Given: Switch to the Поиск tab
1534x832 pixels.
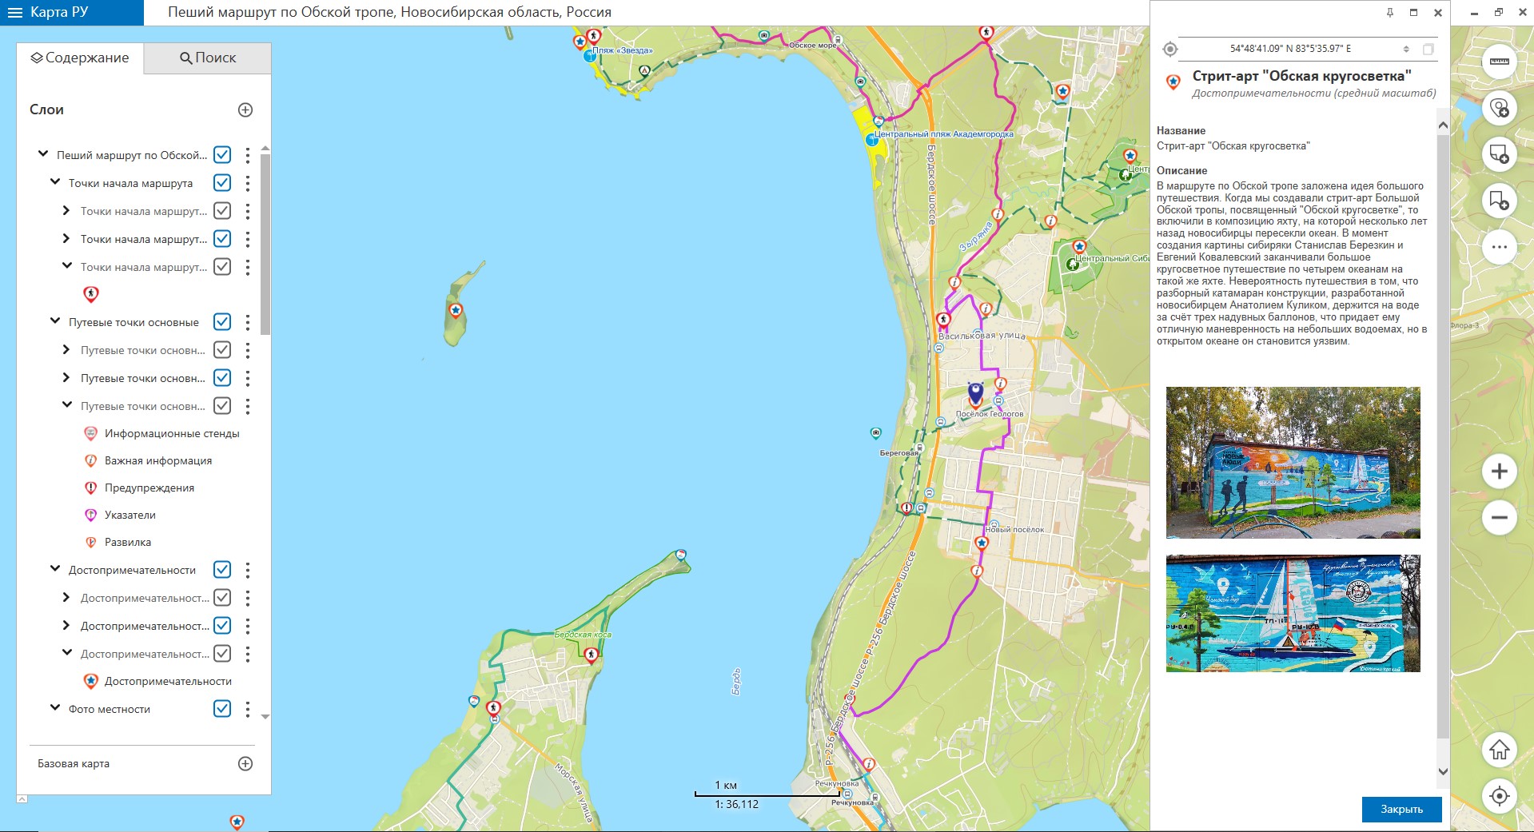Looking at the screenshot, I should (208, 58).
